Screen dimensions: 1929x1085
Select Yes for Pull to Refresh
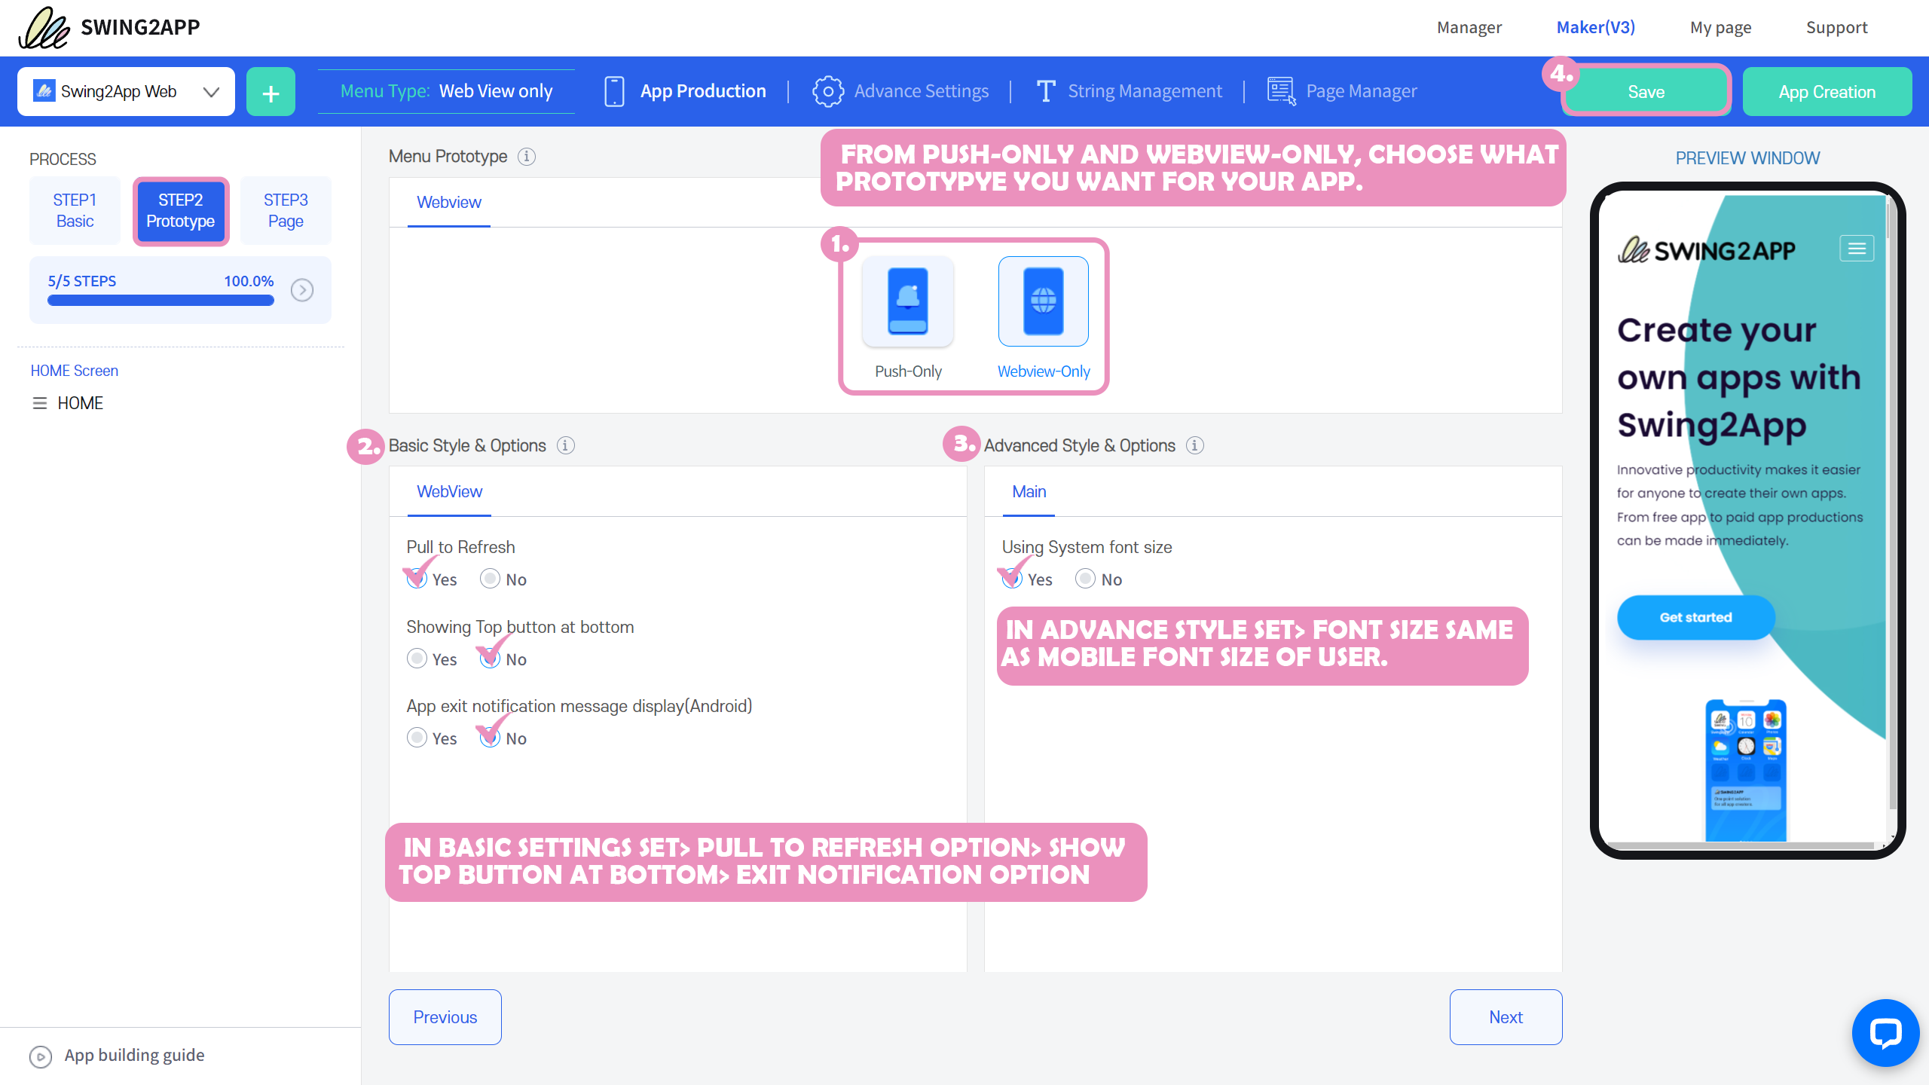(417, 579)
